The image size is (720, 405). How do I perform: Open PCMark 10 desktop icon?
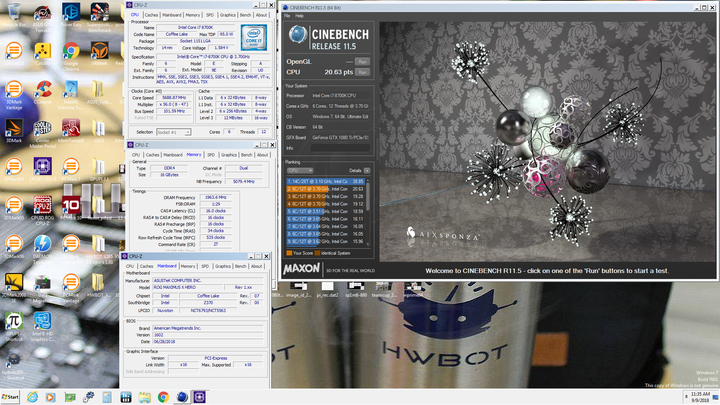(x=71, y=208)
